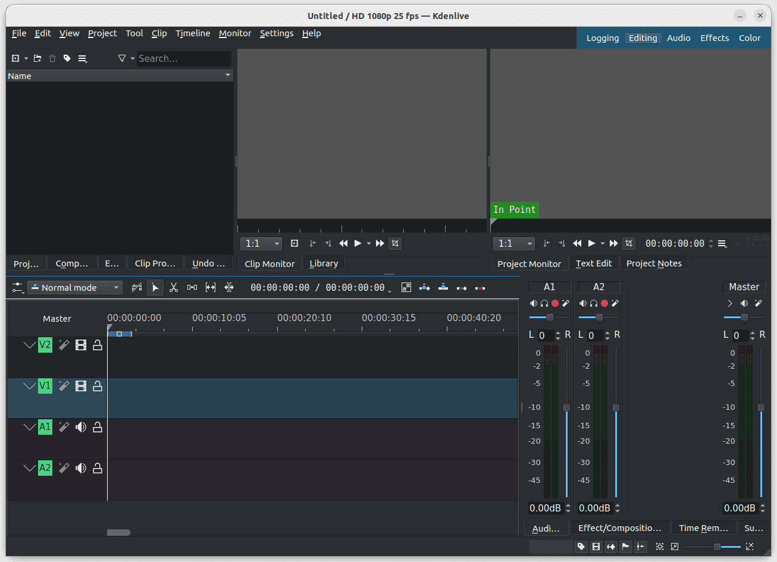Click the bin Search field
This screenshot has height=562, width=777.
[183, 58]
